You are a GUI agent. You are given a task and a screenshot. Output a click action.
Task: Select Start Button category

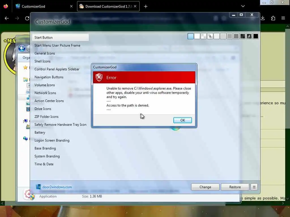60,38
